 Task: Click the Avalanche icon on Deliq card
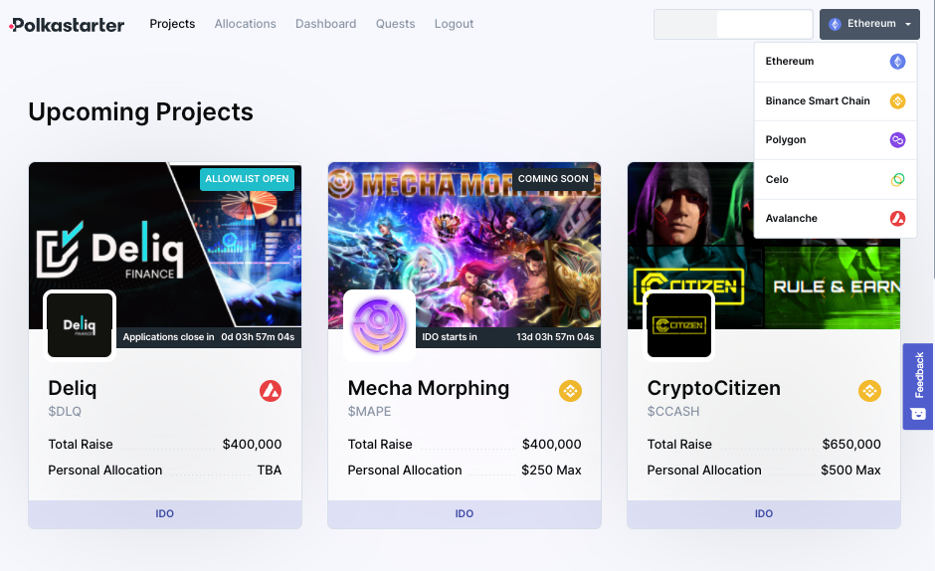click(271, 391)
